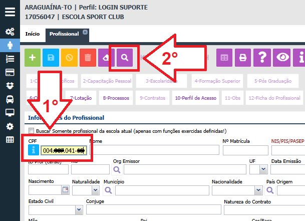Screen dimensions: 305x221
Task: Click the Data Emissão input field
Action: pos(288,169)
